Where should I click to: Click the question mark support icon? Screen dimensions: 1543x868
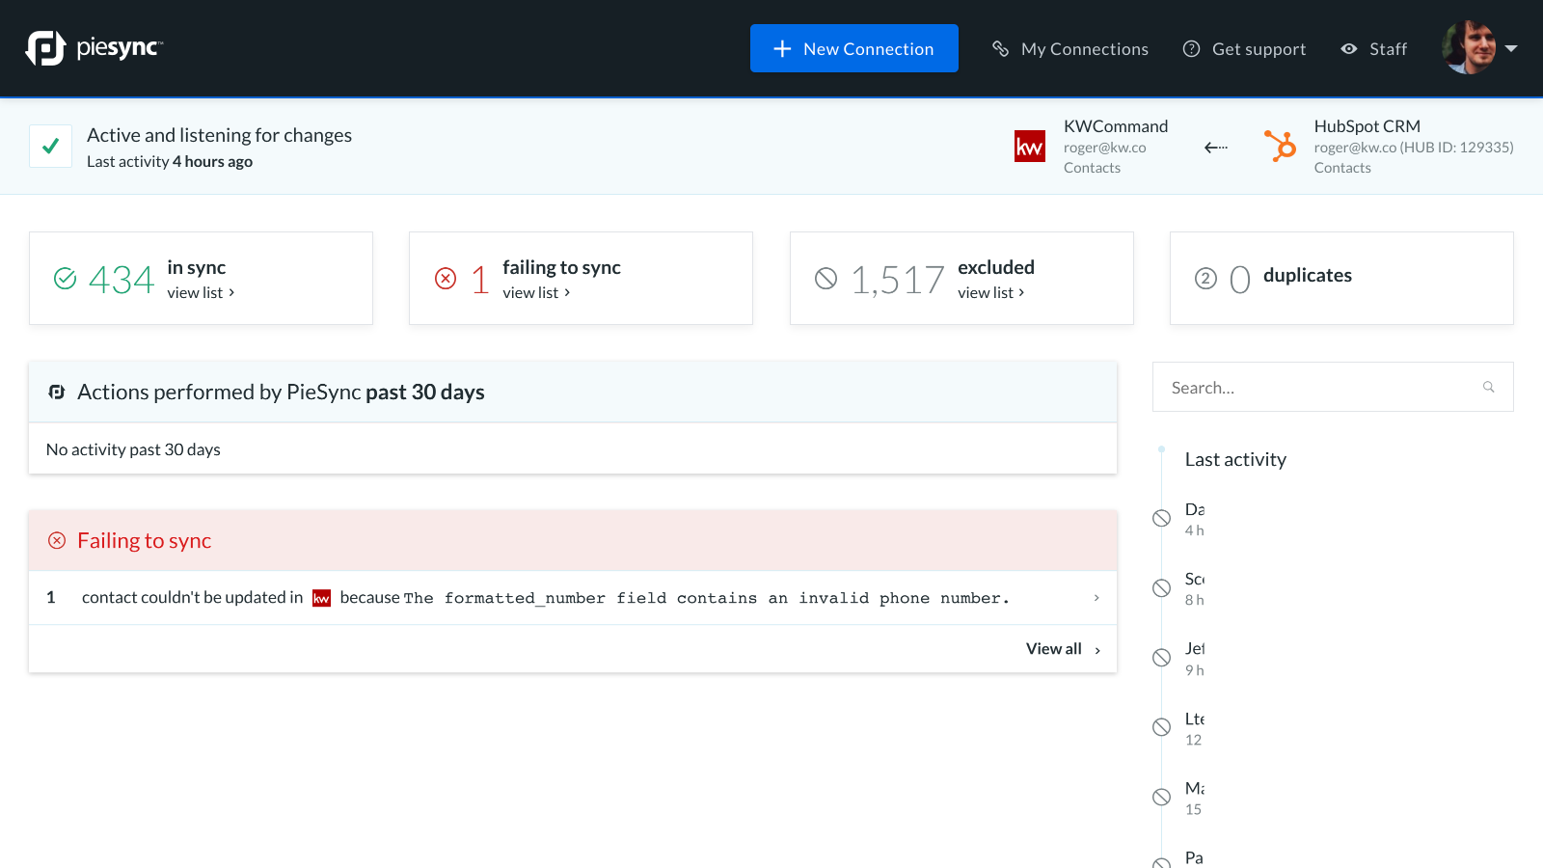click(x=1192, y=48)
